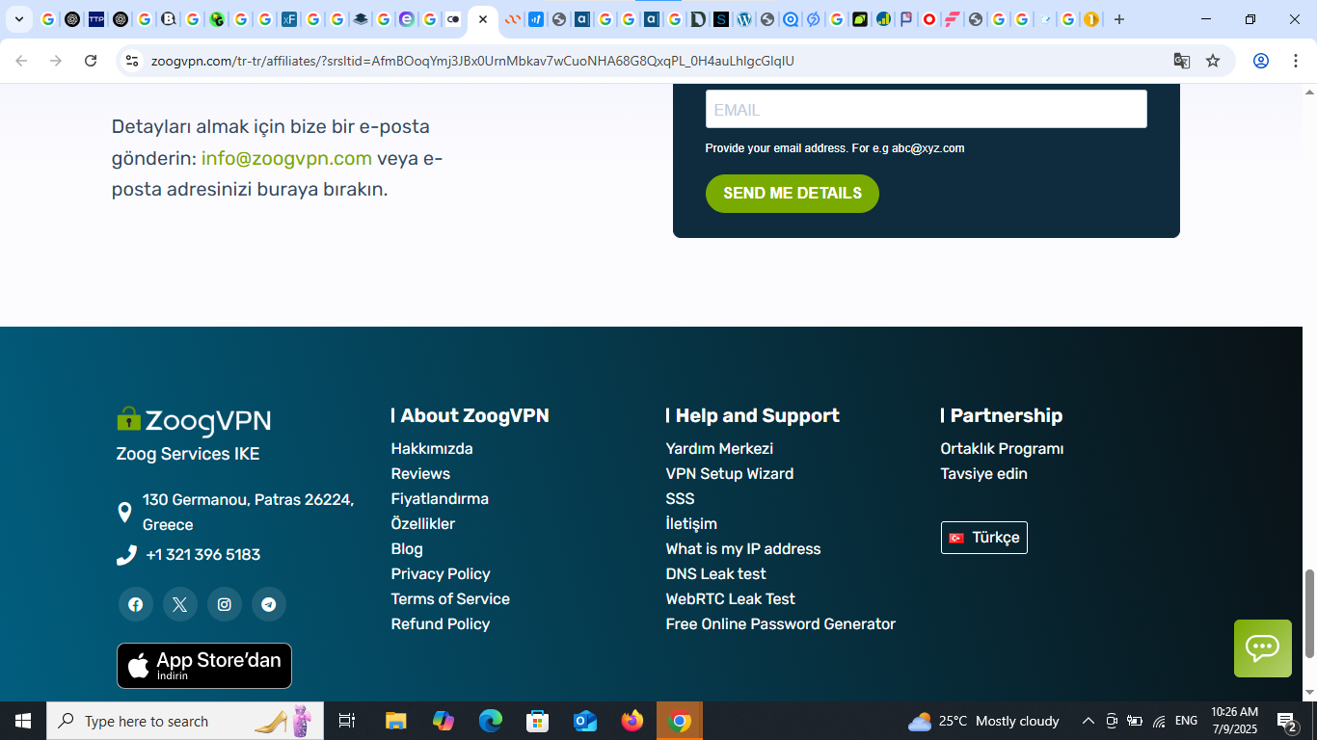Open Chrome three-dot menu
1317x740 pixels.
pos(1294,61)
